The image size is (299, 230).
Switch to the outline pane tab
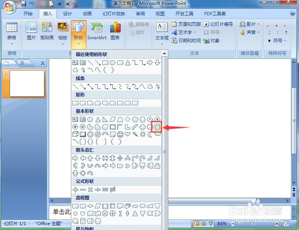point(22,63)
